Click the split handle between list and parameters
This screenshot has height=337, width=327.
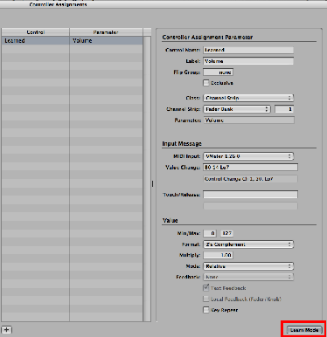click(153, 183)
